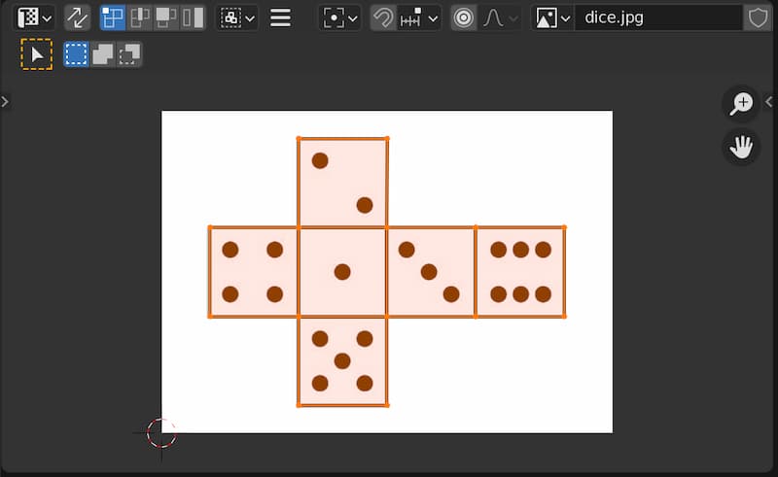Image resolution: width=778 pixels, height=477 pixels.
Task: Open the UV Editor type dropdown
Action: (35, 17)
